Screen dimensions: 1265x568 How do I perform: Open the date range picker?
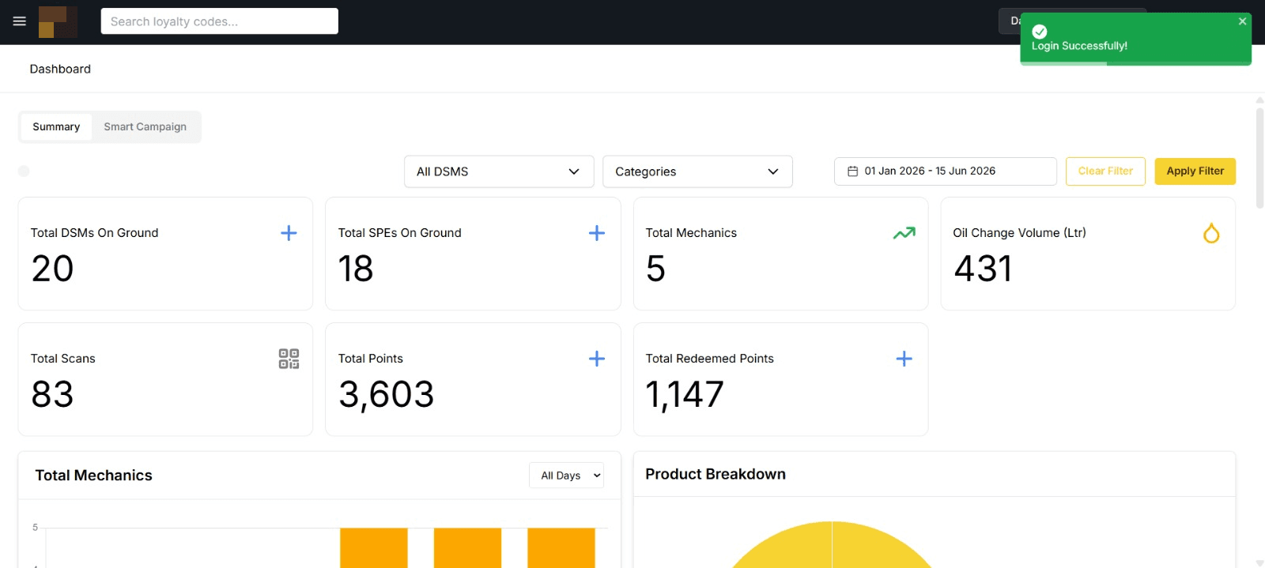(945, 171)
